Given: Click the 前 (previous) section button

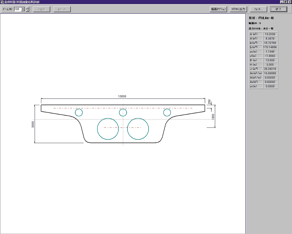Looking at the screenshot, I should [x=41, y=9].
